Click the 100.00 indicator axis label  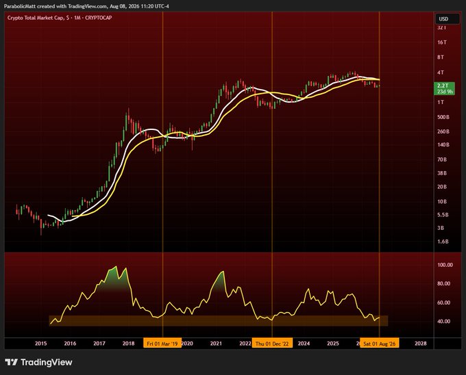point(445,265)
